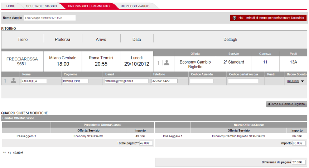Screen dimensions: 309x168
Task: Open the RIEPILOGO VIAGGIO tab
Action: tap(135, 6)
